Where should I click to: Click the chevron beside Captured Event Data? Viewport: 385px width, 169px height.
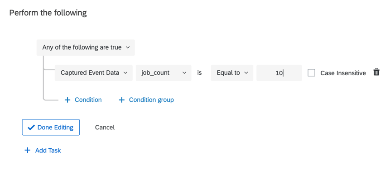[x=125, y=73]
